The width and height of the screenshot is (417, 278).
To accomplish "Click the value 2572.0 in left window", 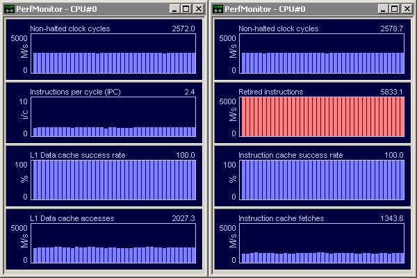I will (183, 28).
